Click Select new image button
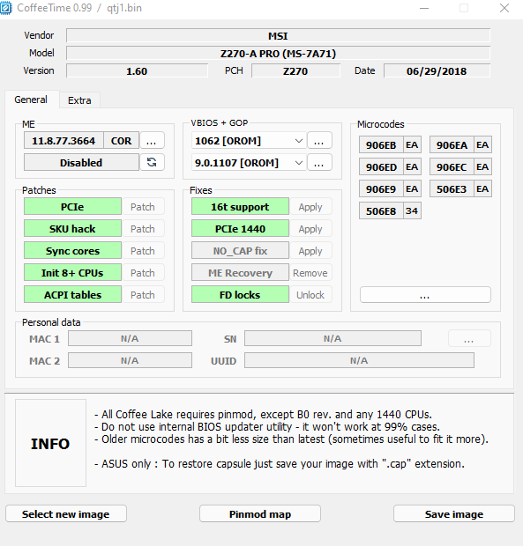 [66, 513]
